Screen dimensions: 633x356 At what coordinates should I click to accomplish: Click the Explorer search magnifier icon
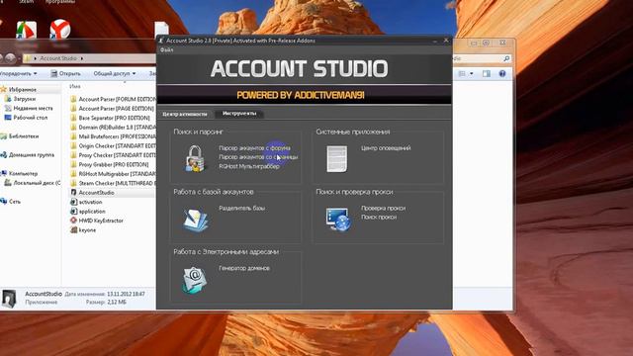click(x=506, y=58)
